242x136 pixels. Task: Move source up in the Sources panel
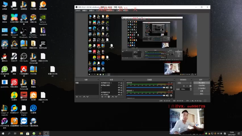[x=113, y=97]
